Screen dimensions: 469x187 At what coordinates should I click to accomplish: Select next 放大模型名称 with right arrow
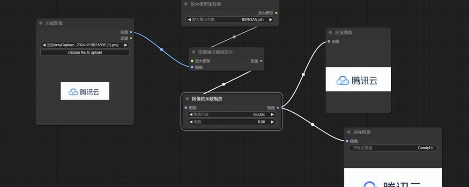271,20
